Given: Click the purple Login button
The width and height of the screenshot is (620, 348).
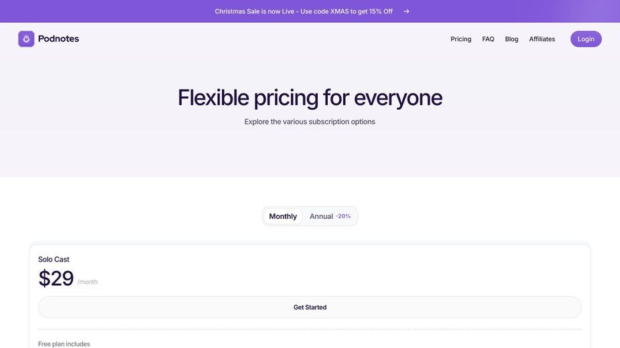Looking at the screenshot, I should click(x=586, y=39).
